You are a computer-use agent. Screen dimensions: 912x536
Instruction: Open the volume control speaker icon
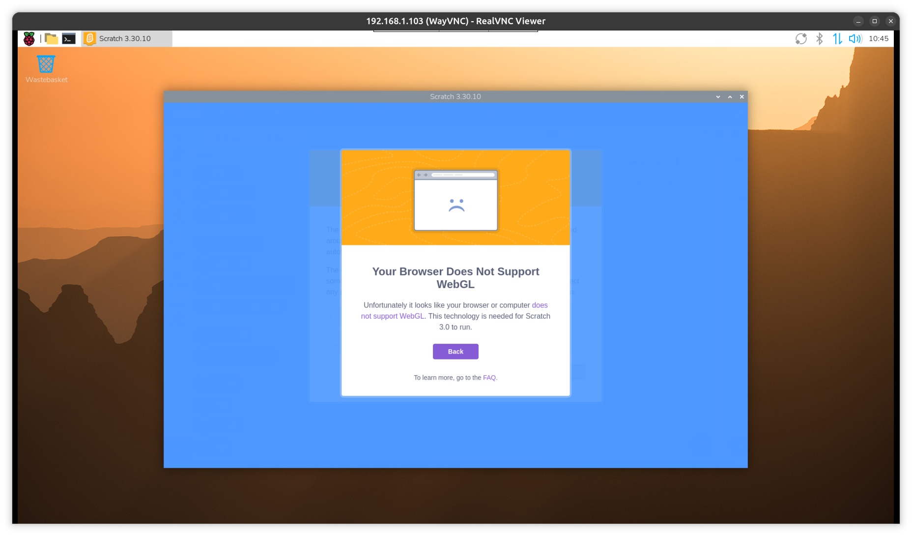coord(855,39)
